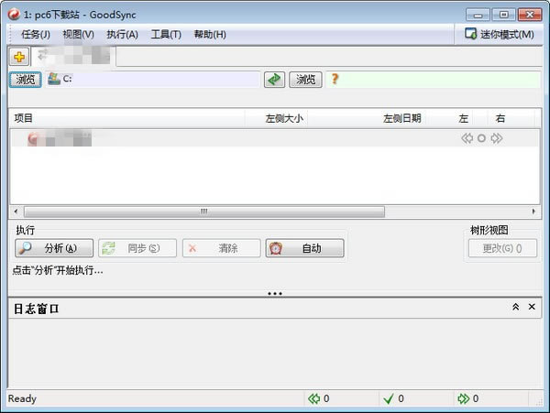Click the 更改(G) 0 tree view button
Image resolution: width=550 pixels, height=413 pixels.
pos(502,248)
